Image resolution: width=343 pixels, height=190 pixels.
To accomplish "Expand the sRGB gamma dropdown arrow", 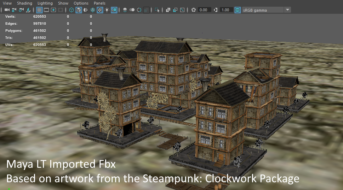I will (x=287, y=10).
